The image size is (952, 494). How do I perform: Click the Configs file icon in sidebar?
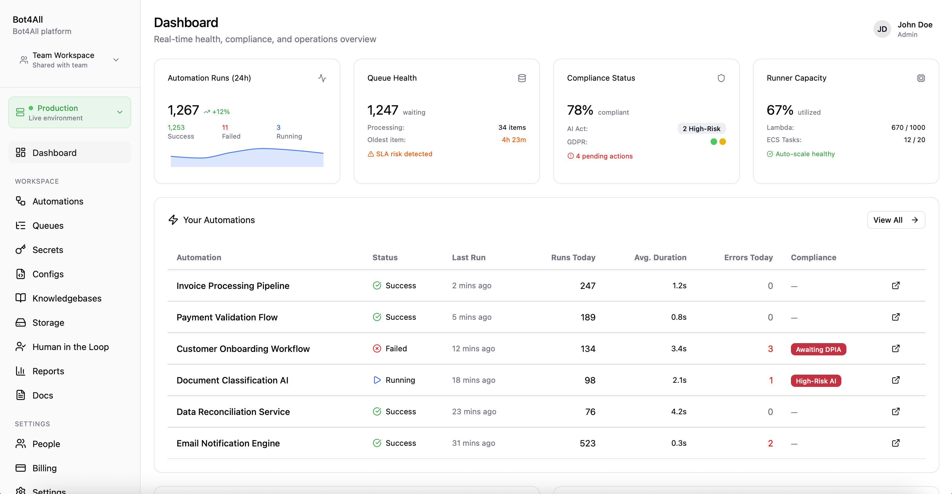[21, 274]
